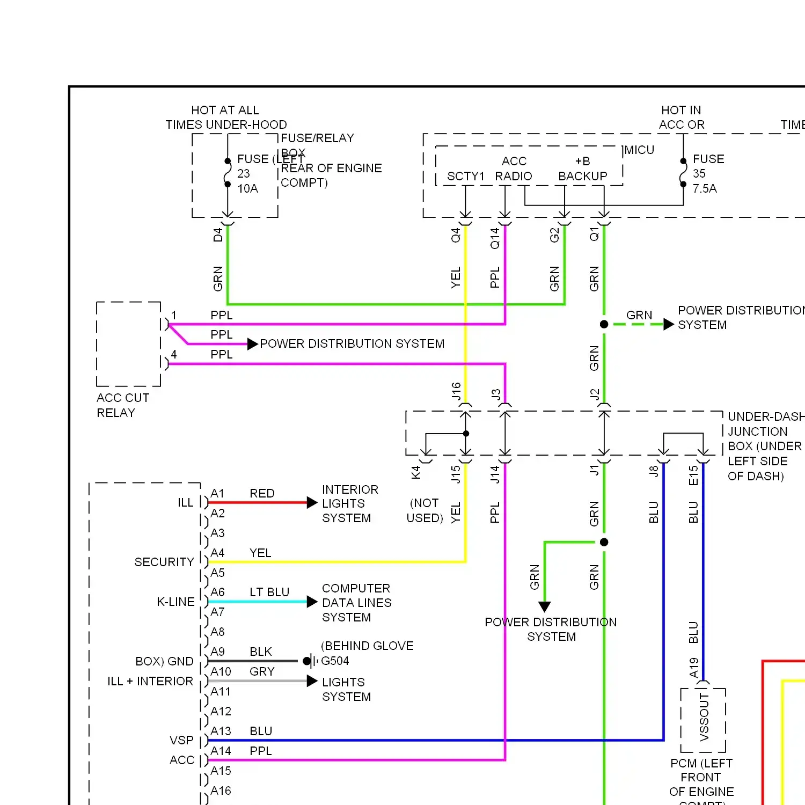Click the '10A' fuse 23 rating

click(247, 188)
